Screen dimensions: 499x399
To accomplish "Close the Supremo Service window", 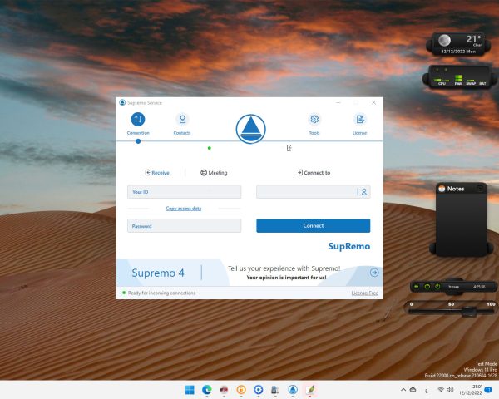I will 374,102.
